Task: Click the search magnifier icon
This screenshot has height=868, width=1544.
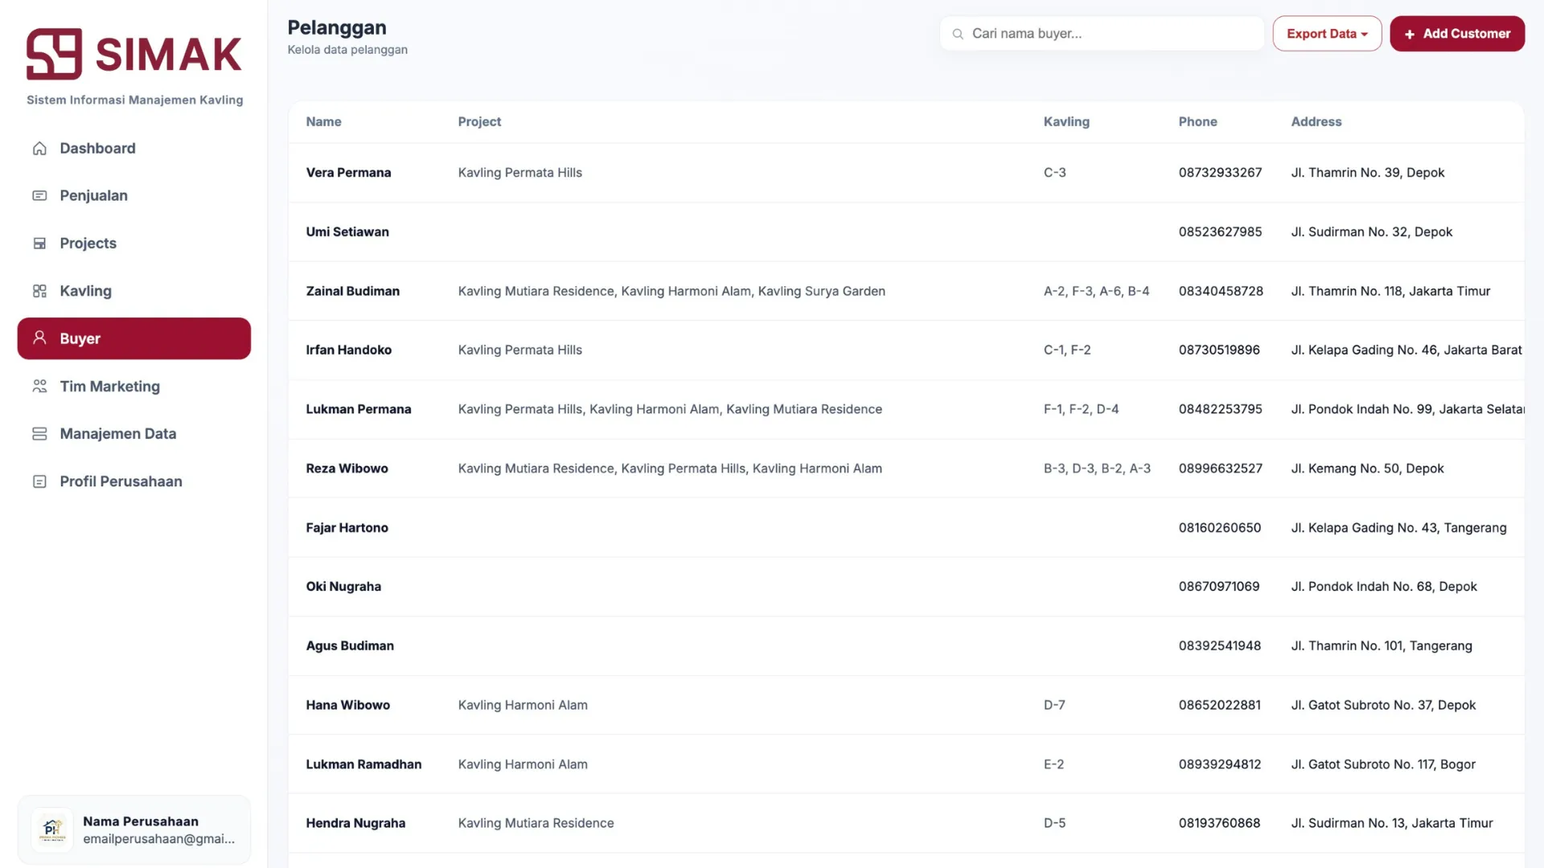Action: coord(958,34)
